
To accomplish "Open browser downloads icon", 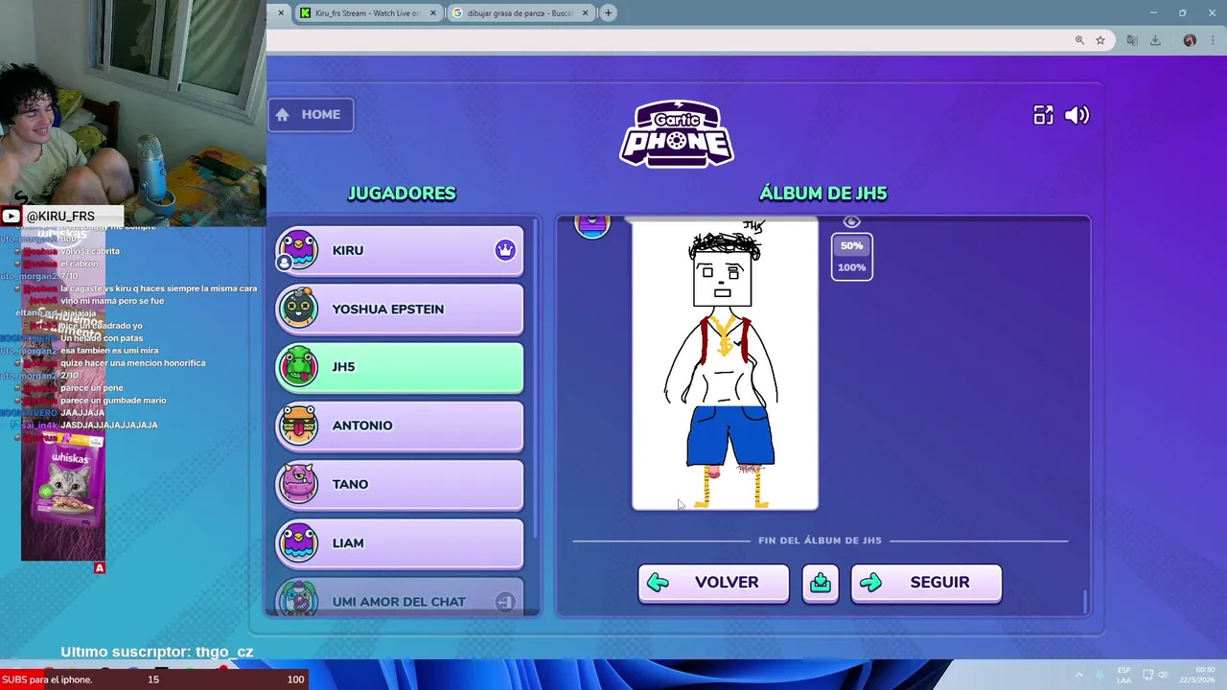I will tap(1155, 40).
